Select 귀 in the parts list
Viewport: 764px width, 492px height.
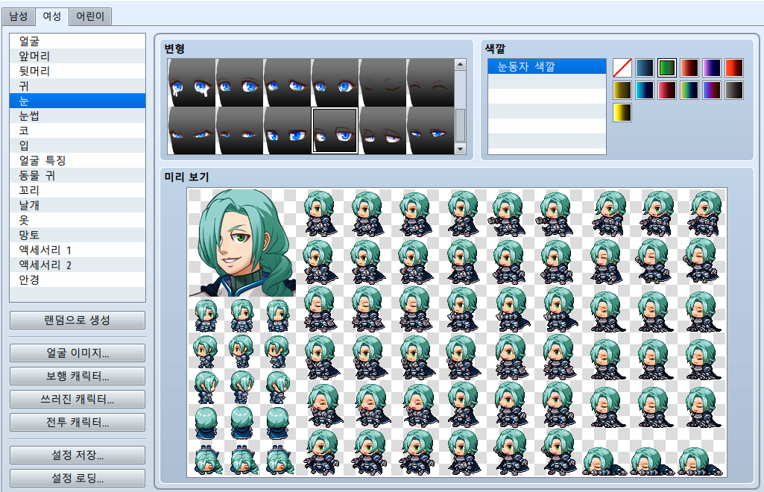click(x=78, y=86)
